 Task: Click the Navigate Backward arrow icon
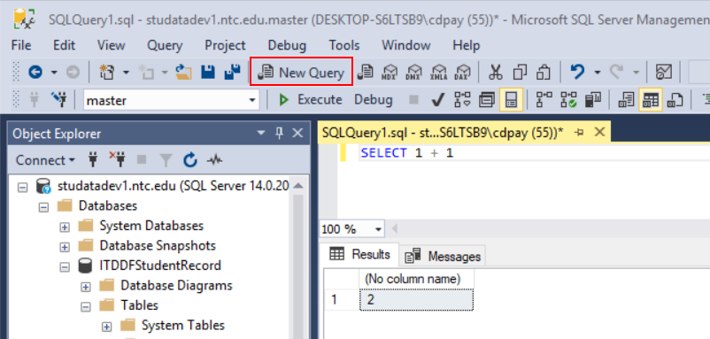coord(35,73)
